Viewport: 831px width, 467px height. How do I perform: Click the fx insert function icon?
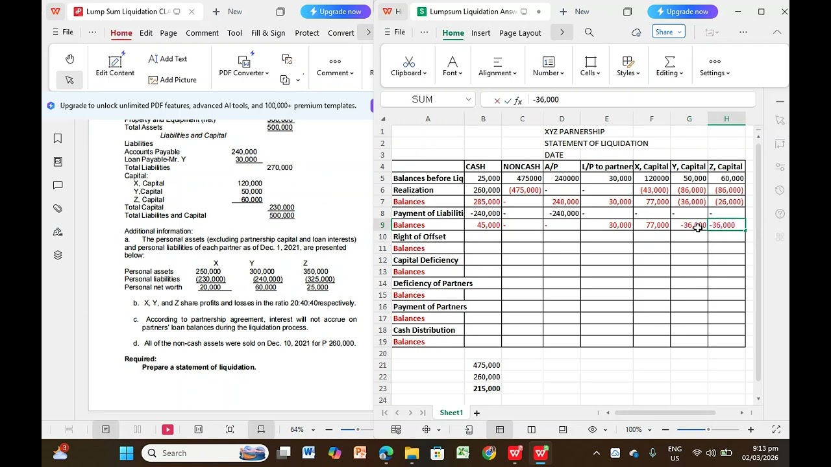[518, 100]
